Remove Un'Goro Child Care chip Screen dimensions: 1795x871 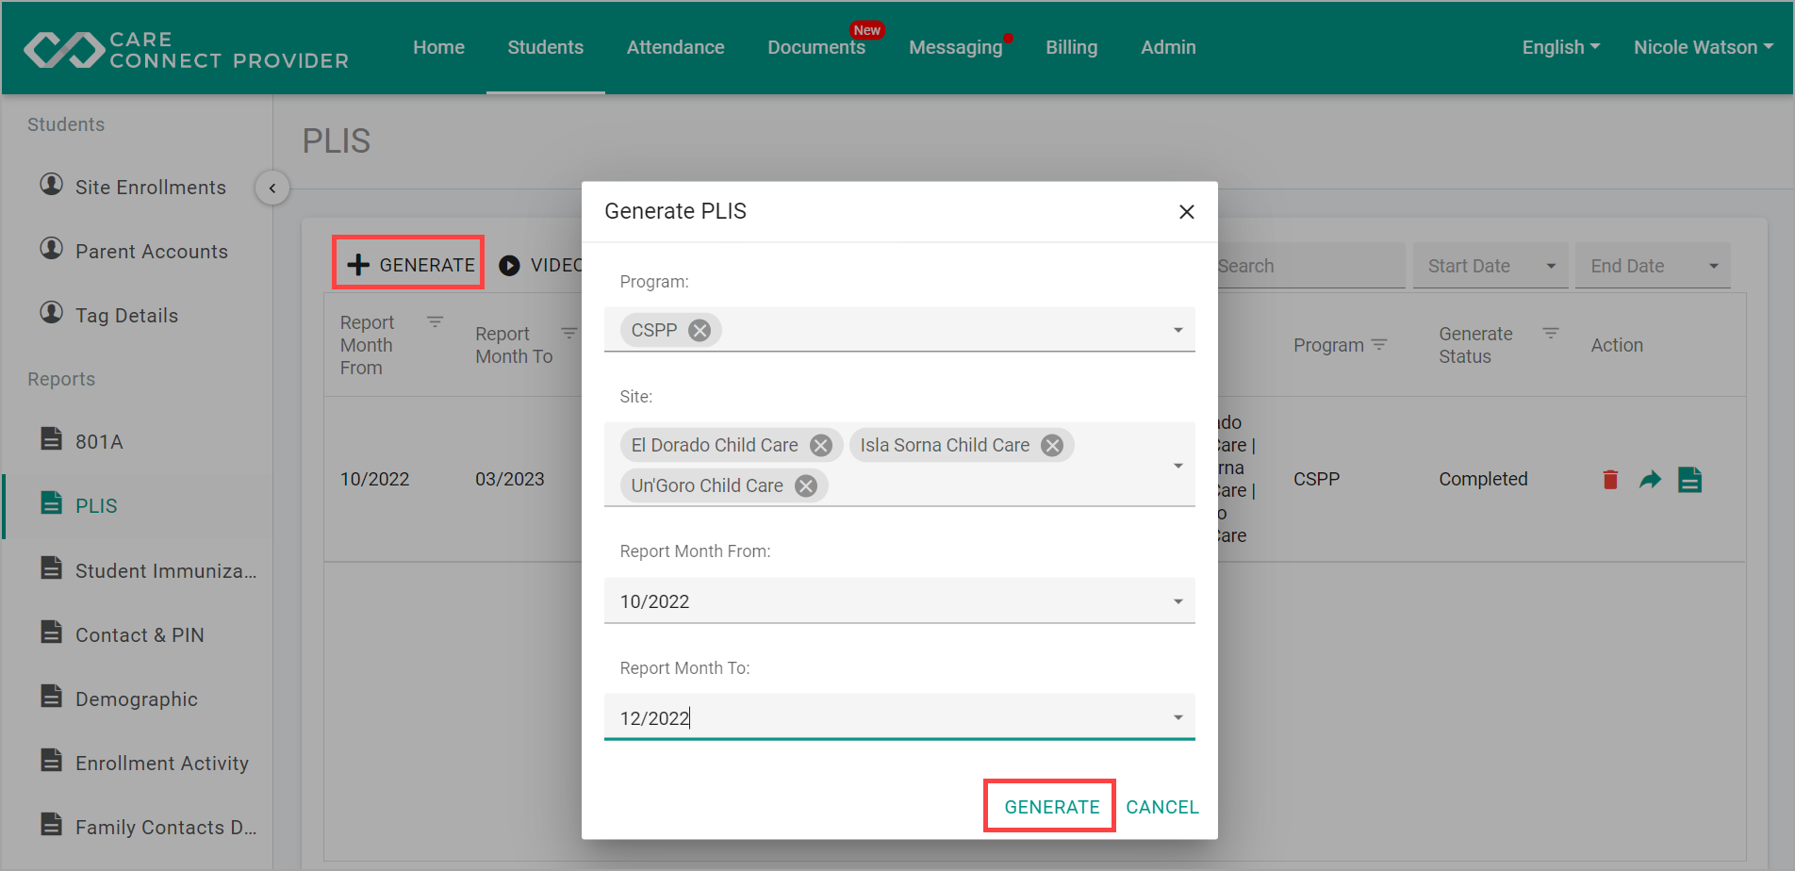pyautogui.click(x=806, y=485)
